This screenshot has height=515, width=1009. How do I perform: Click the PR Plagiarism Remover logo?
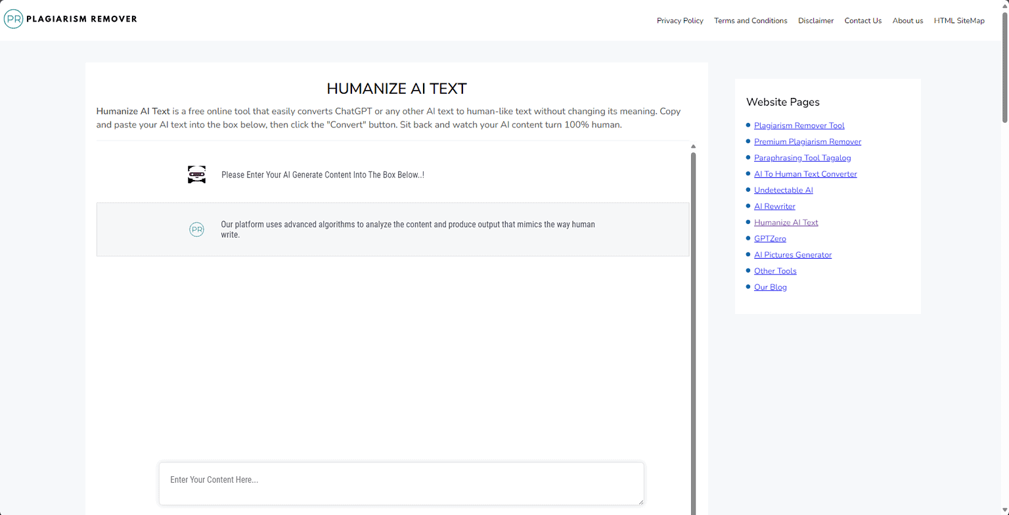pyautogui.click(x=70, y=18)
